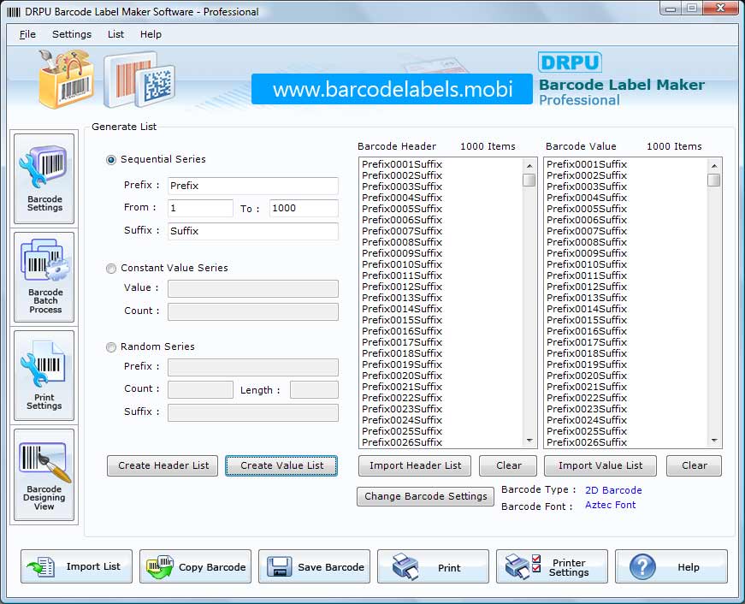Click Barcode Value list scroll-up arrow
The height and width of the screenshot is (604, 745).
pos(713,166)
